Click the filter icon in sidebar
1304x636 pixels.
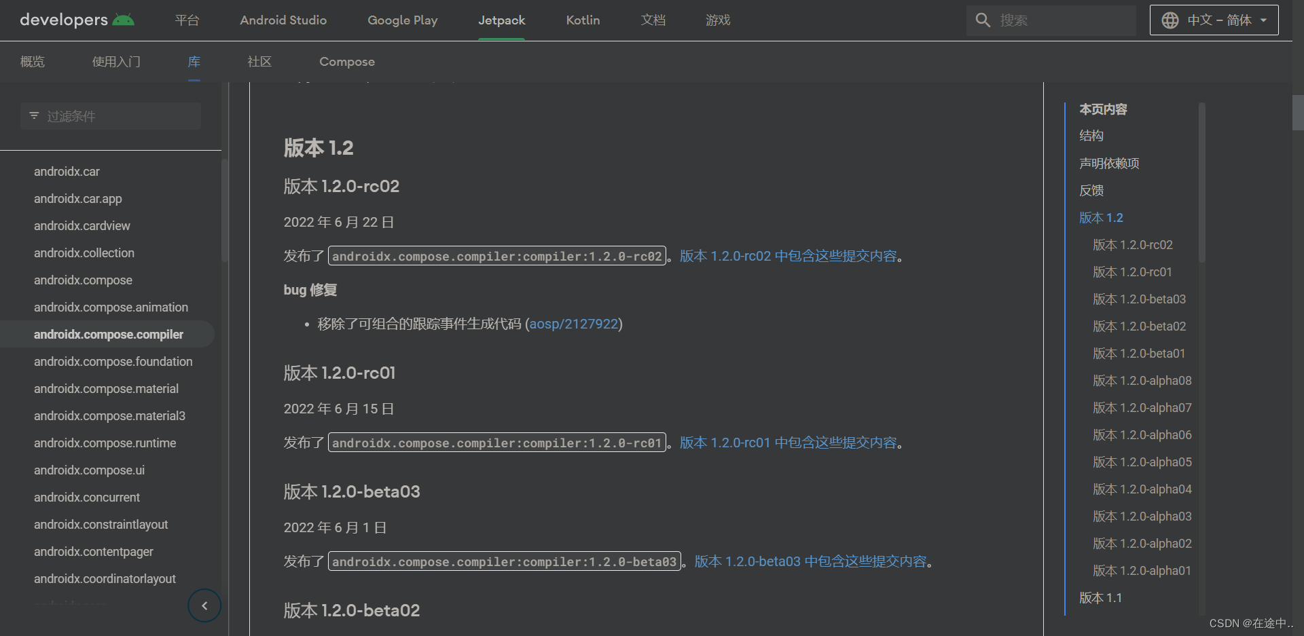click(34, 116)
